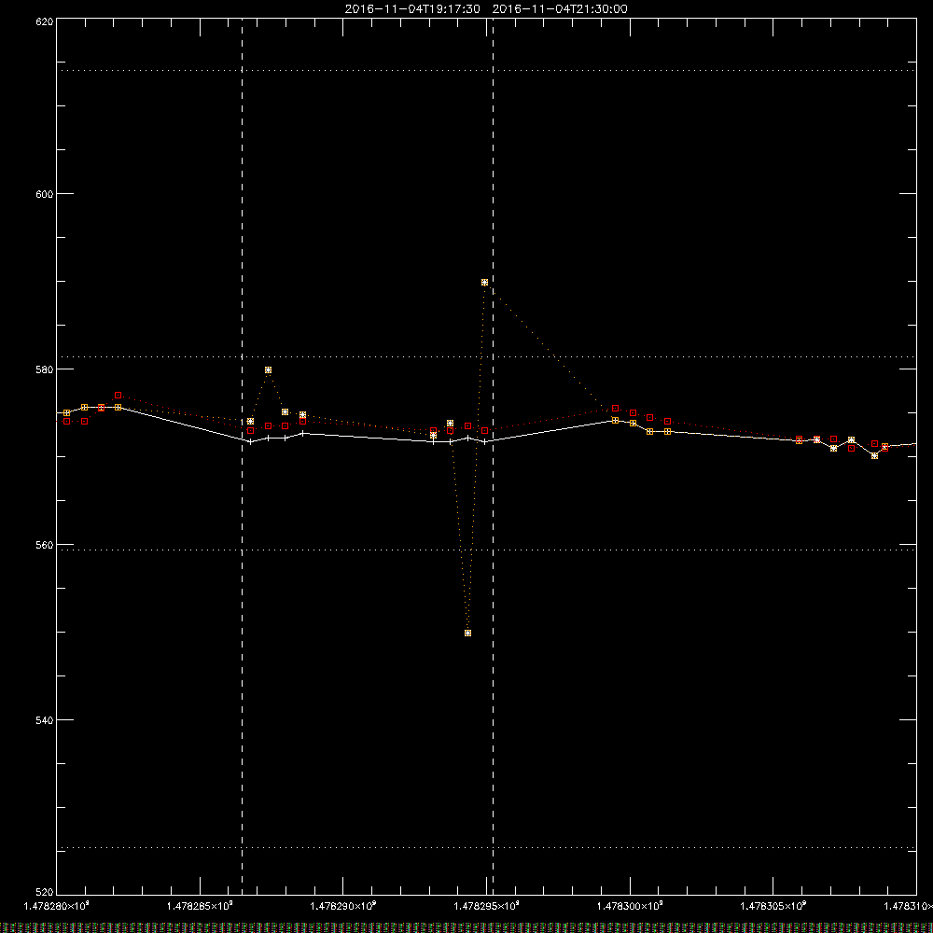This screenshot has width=933, height=933.
Task: Click the second vertical dashed marker line
Action: click(494, 456)
